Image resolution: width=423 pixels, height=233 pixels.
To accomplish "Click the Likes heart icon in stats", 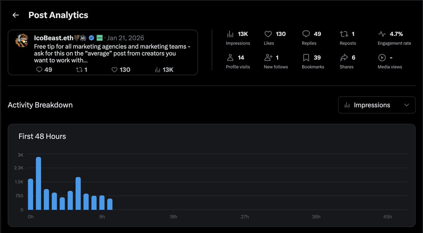I will (x=268, y=34).
